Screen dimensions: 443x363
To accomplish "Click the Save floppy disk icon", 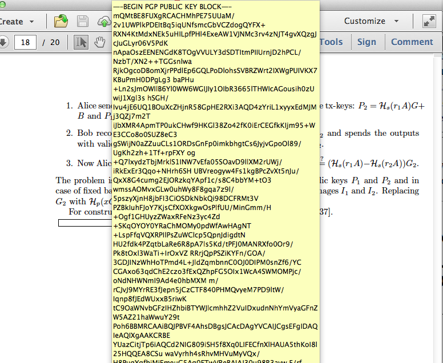I will coord(83,21).
